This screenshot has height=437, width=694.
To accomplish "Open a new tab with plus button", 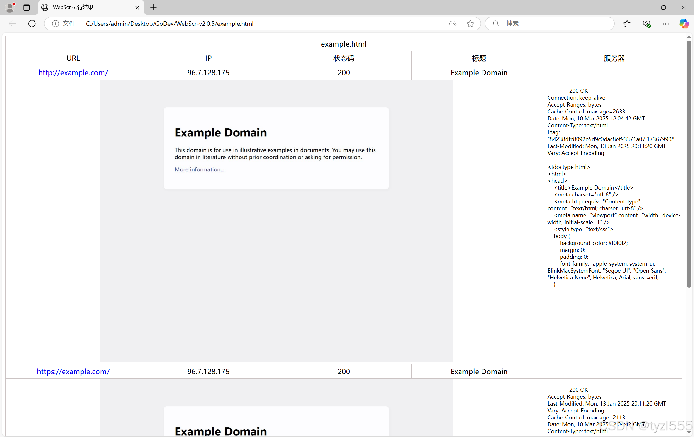I will point(154,7).
